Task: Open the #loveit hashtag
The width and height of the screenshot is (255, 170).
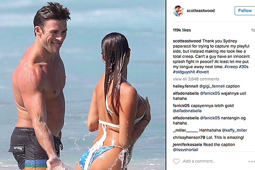Action: click(203, 72)
